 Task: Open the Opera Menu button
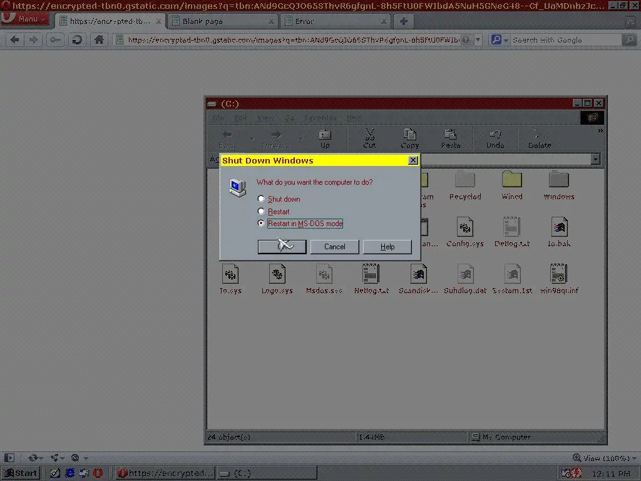pyautogui.click(x=24, y=19)
